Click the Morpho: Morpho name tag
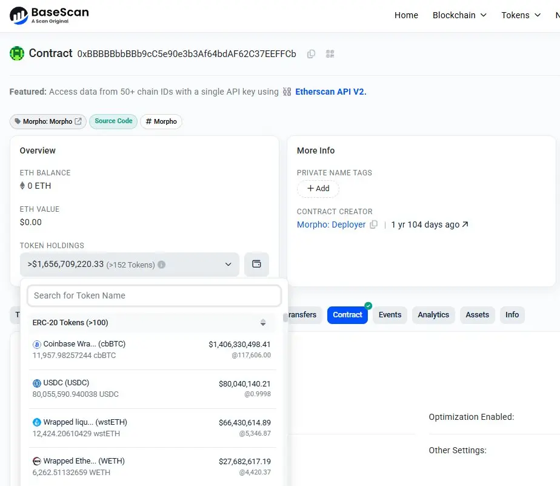560x486 pixels. [48, 121]
